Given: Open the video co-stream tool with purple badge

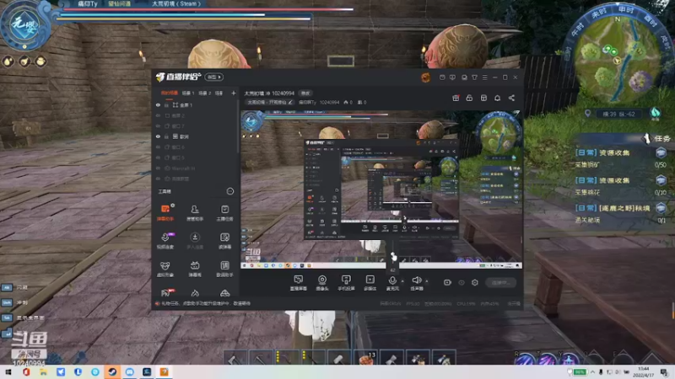Looking at the screenshot, I should (x=165, y=241).
